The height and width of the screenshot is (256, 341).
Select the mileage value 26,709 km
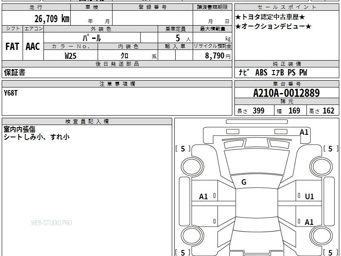(52, 19)
